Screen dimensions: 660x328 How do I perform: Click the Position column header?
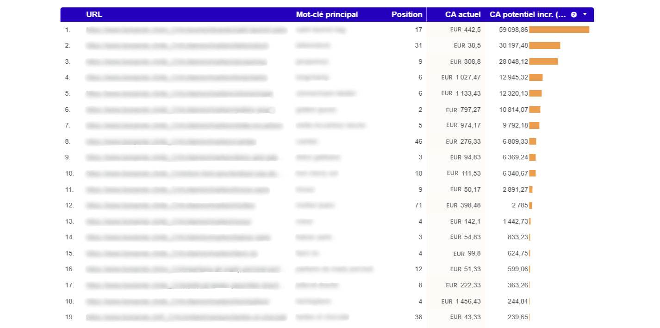point(406,15)
